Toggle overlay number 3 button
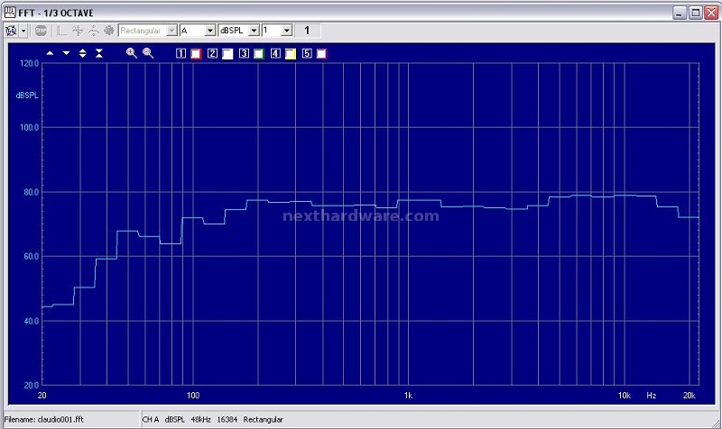722x429 pixels. (x=244, y=53)
